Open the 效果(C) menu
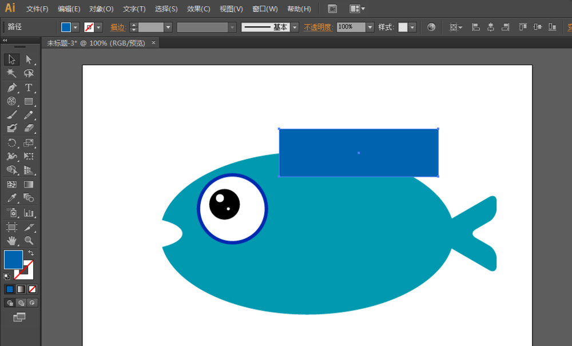Screen dimensions: 572x346 [x=198, y=9]
